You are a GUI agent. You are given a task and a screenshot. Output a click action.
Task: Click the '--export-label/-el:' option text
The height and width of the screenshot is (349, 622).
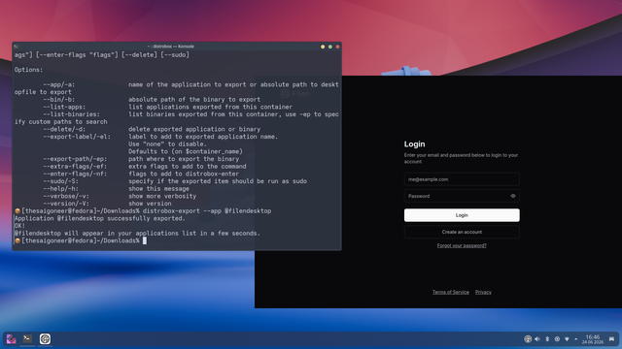(77, 137)
